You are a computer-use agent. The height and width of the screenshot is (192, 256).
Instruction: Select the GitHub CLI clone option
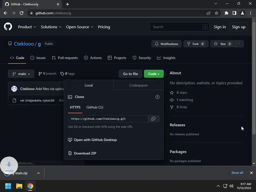click(95, 107)
